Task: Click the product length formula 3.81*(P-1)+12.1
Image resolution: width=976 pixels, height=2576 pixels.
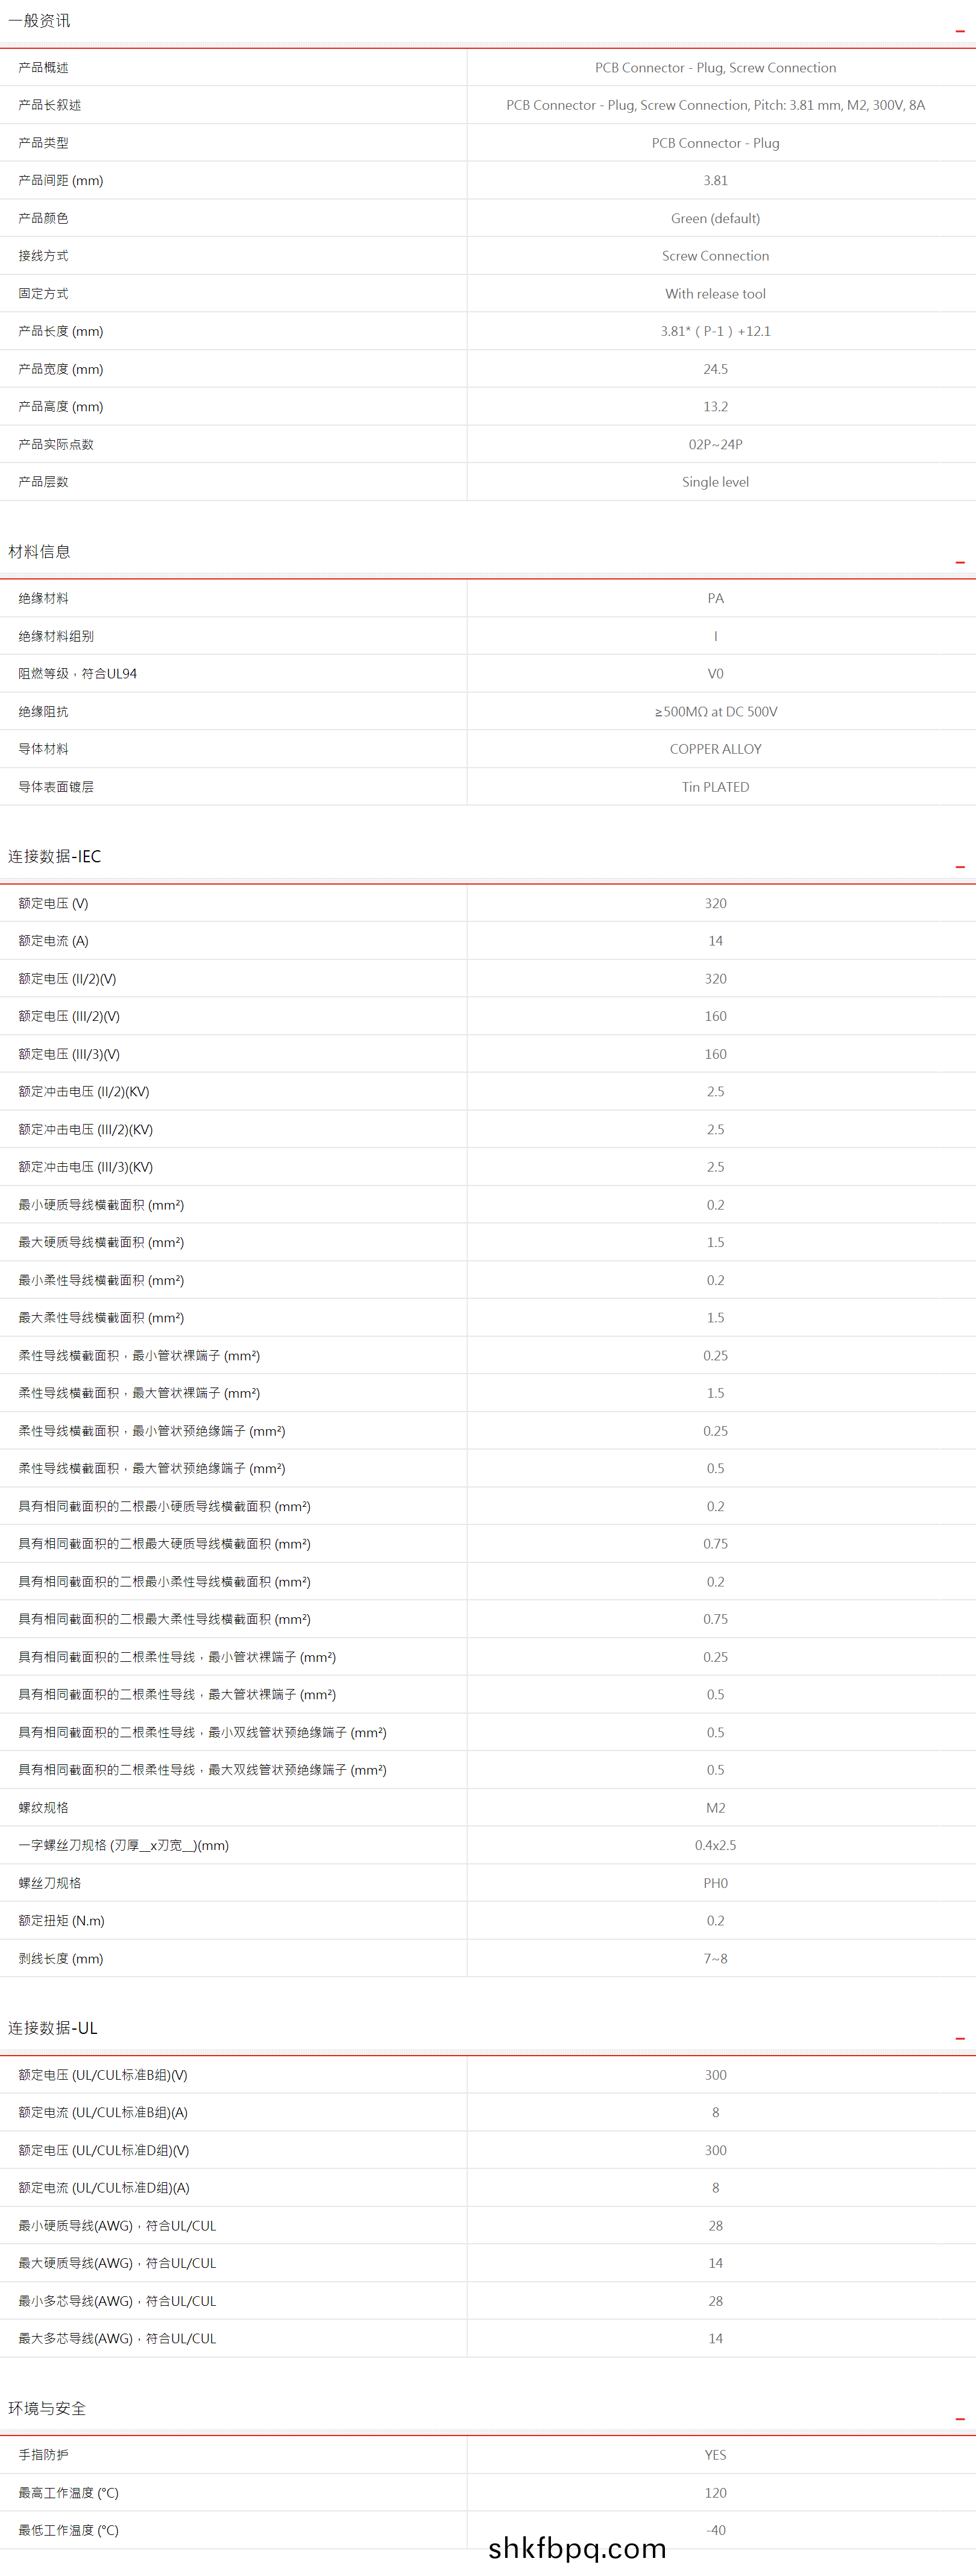Action: 715,331
